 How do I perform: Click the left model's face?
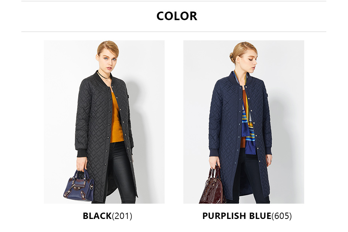click(108, 61)
